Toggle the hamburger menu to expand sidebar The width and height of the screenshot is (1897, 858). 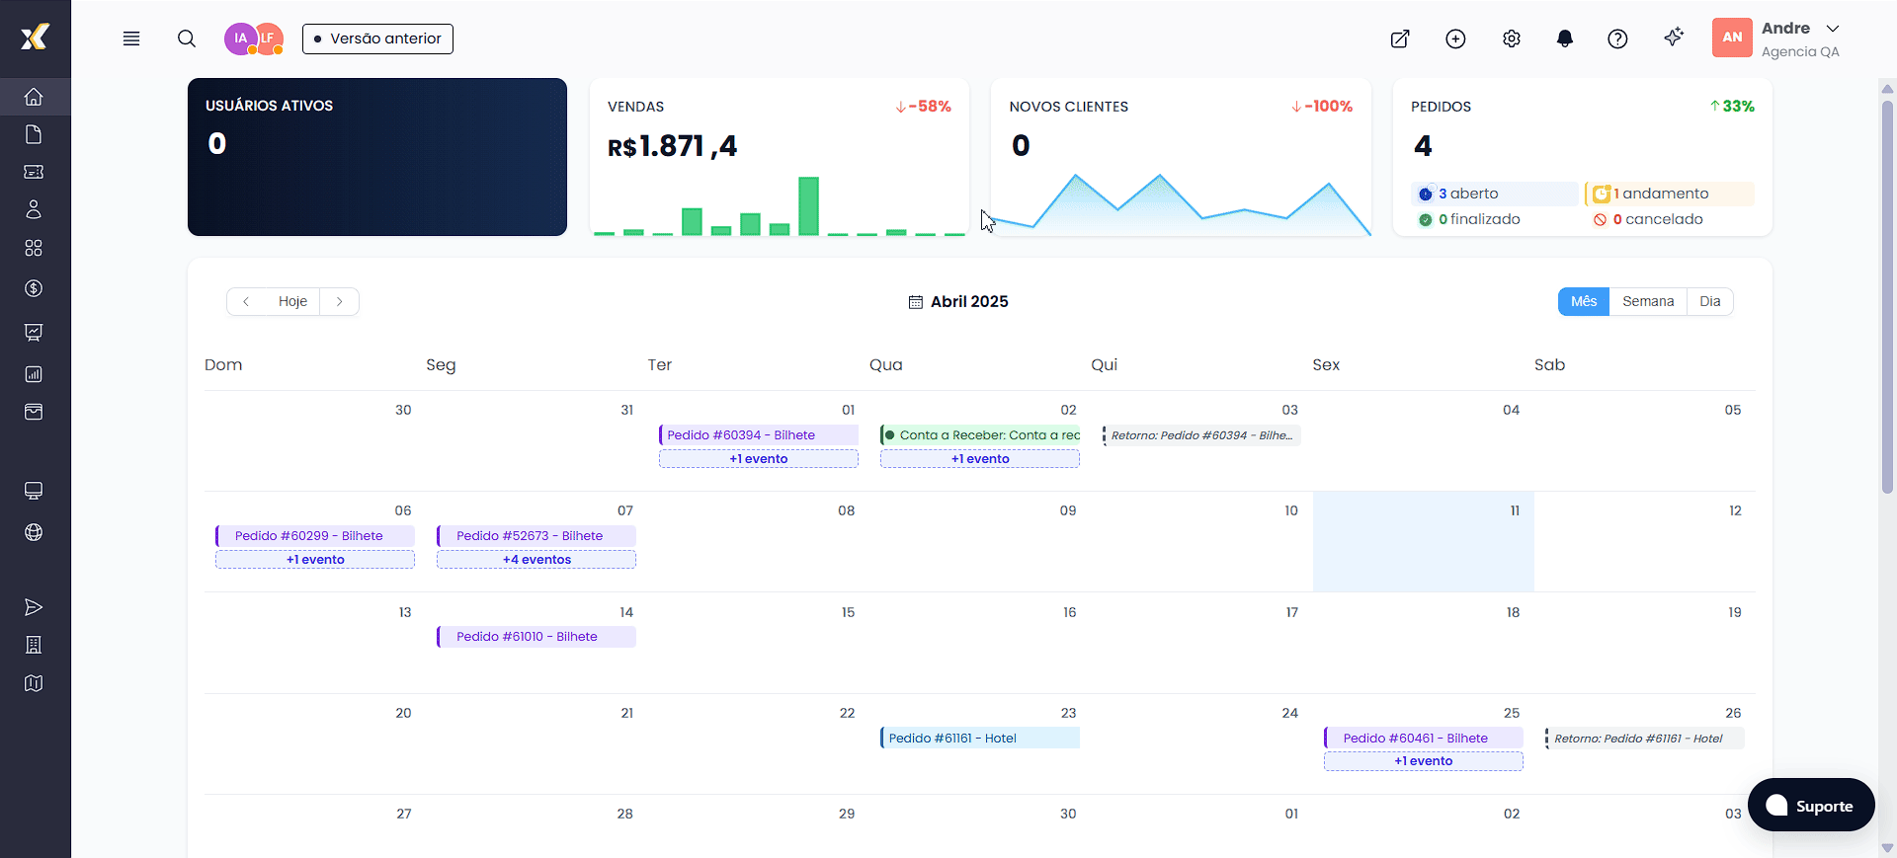coord(131,39)
